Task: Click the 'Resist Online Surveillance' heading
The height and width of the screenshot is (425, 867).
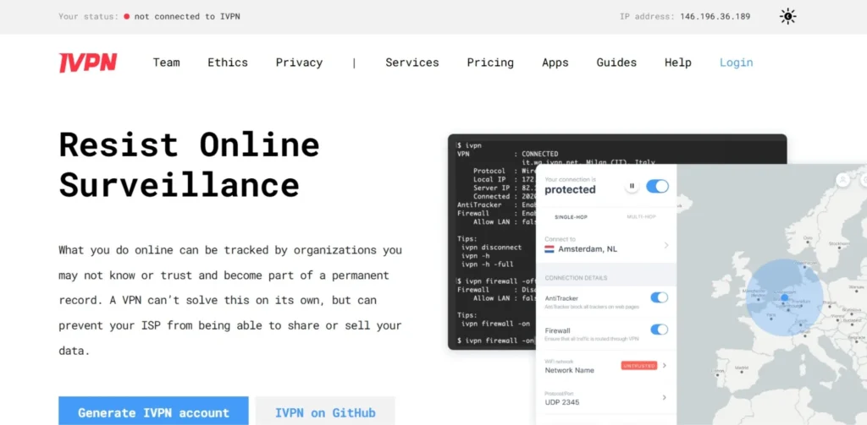Action: coord(189,165)
